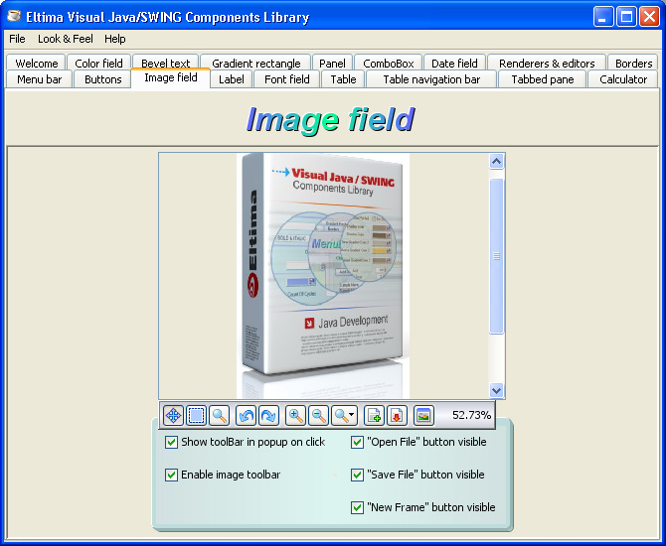Zoom out with the minus magnifier
Screen dimensions: 666x546
click(x=318, y=415)
